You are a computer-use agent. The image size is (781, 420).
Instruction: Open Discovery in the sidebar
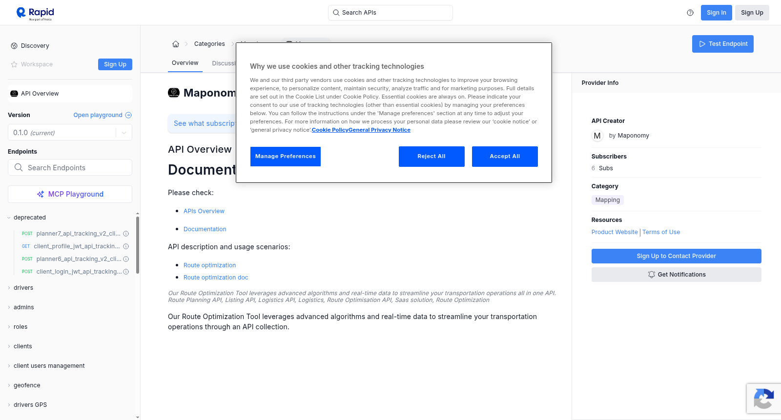coord(35,46)
